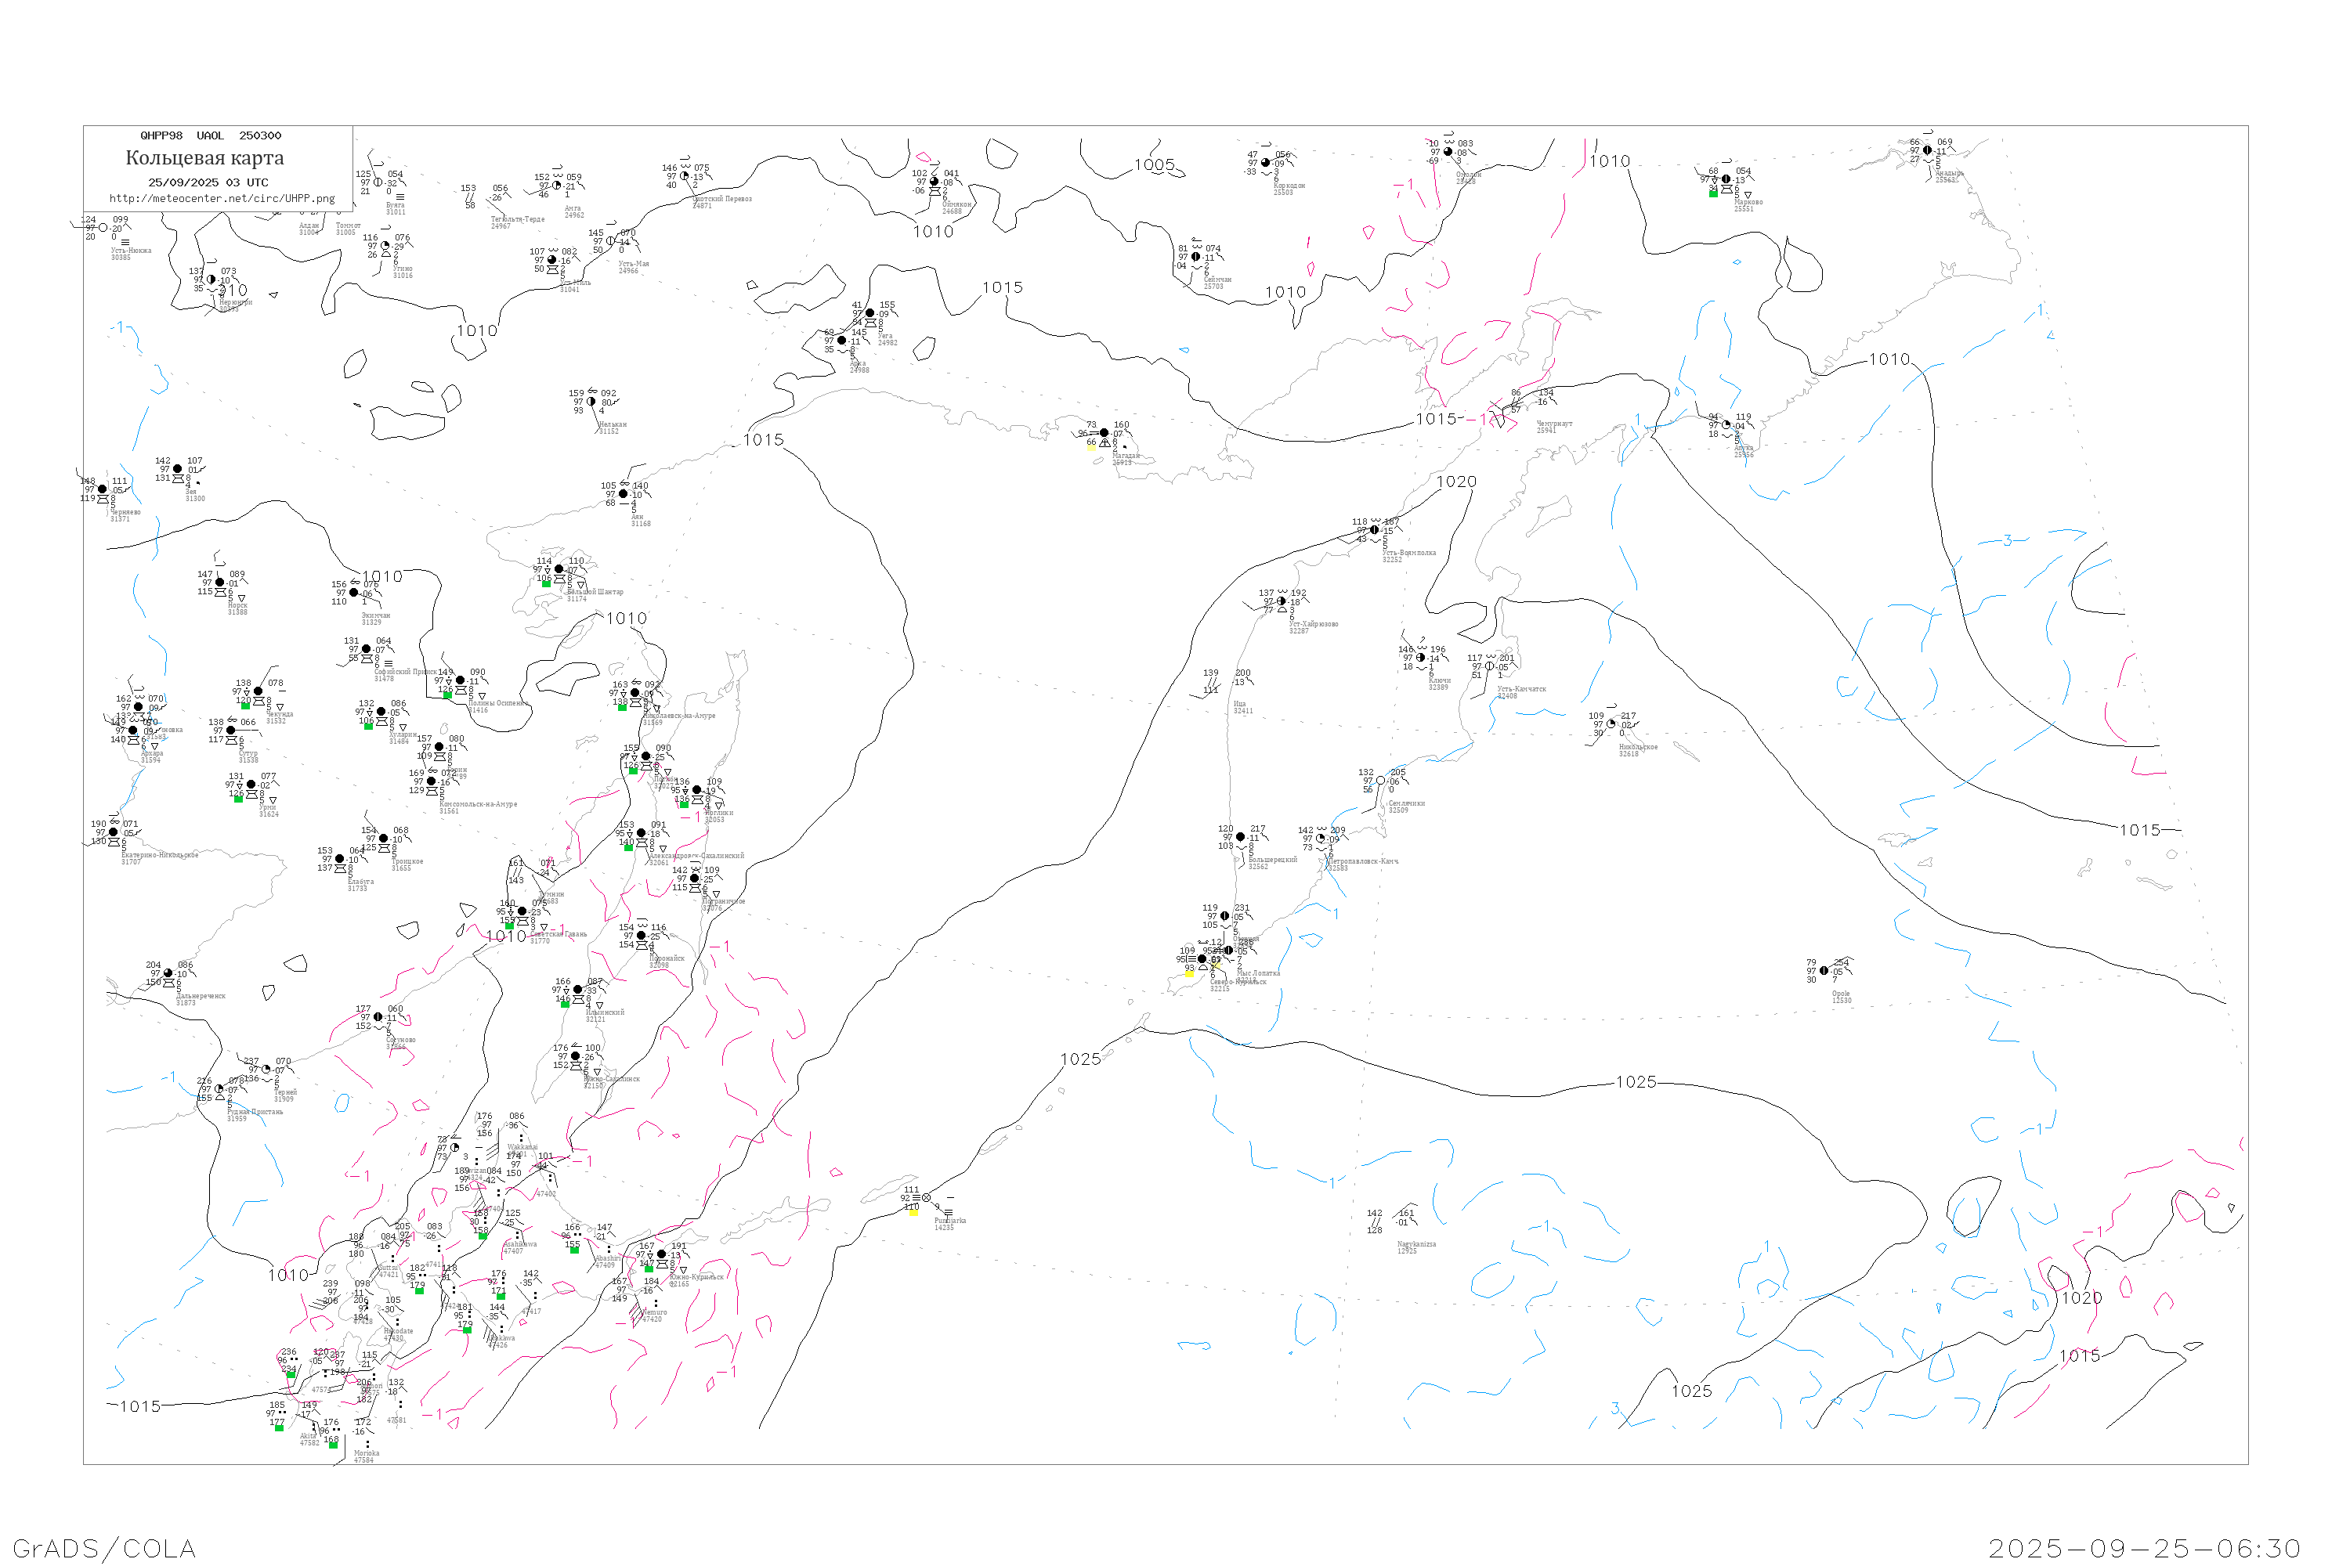Viewport: 2350px width, 1566px height.
Task: Click the Петропавловск-Камч. station circle symbol
Action: [1321, 839]
